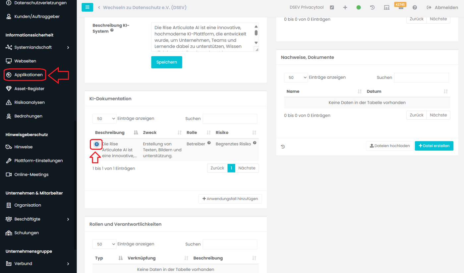Click the KI-Dokumentation search field

point(230,119)
